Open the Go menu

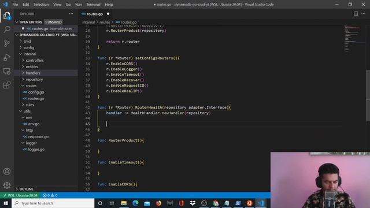(x=68, y=5)
